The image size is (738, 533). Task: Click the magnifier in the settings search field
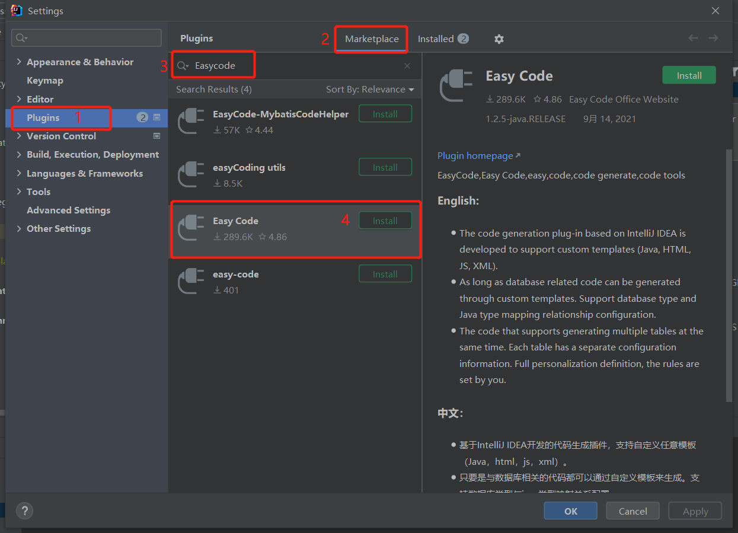point(20,37)
